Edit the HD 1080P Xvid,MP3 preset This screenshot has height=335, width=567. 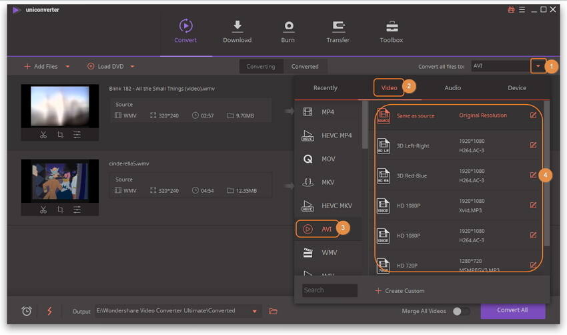click(533, 205)
